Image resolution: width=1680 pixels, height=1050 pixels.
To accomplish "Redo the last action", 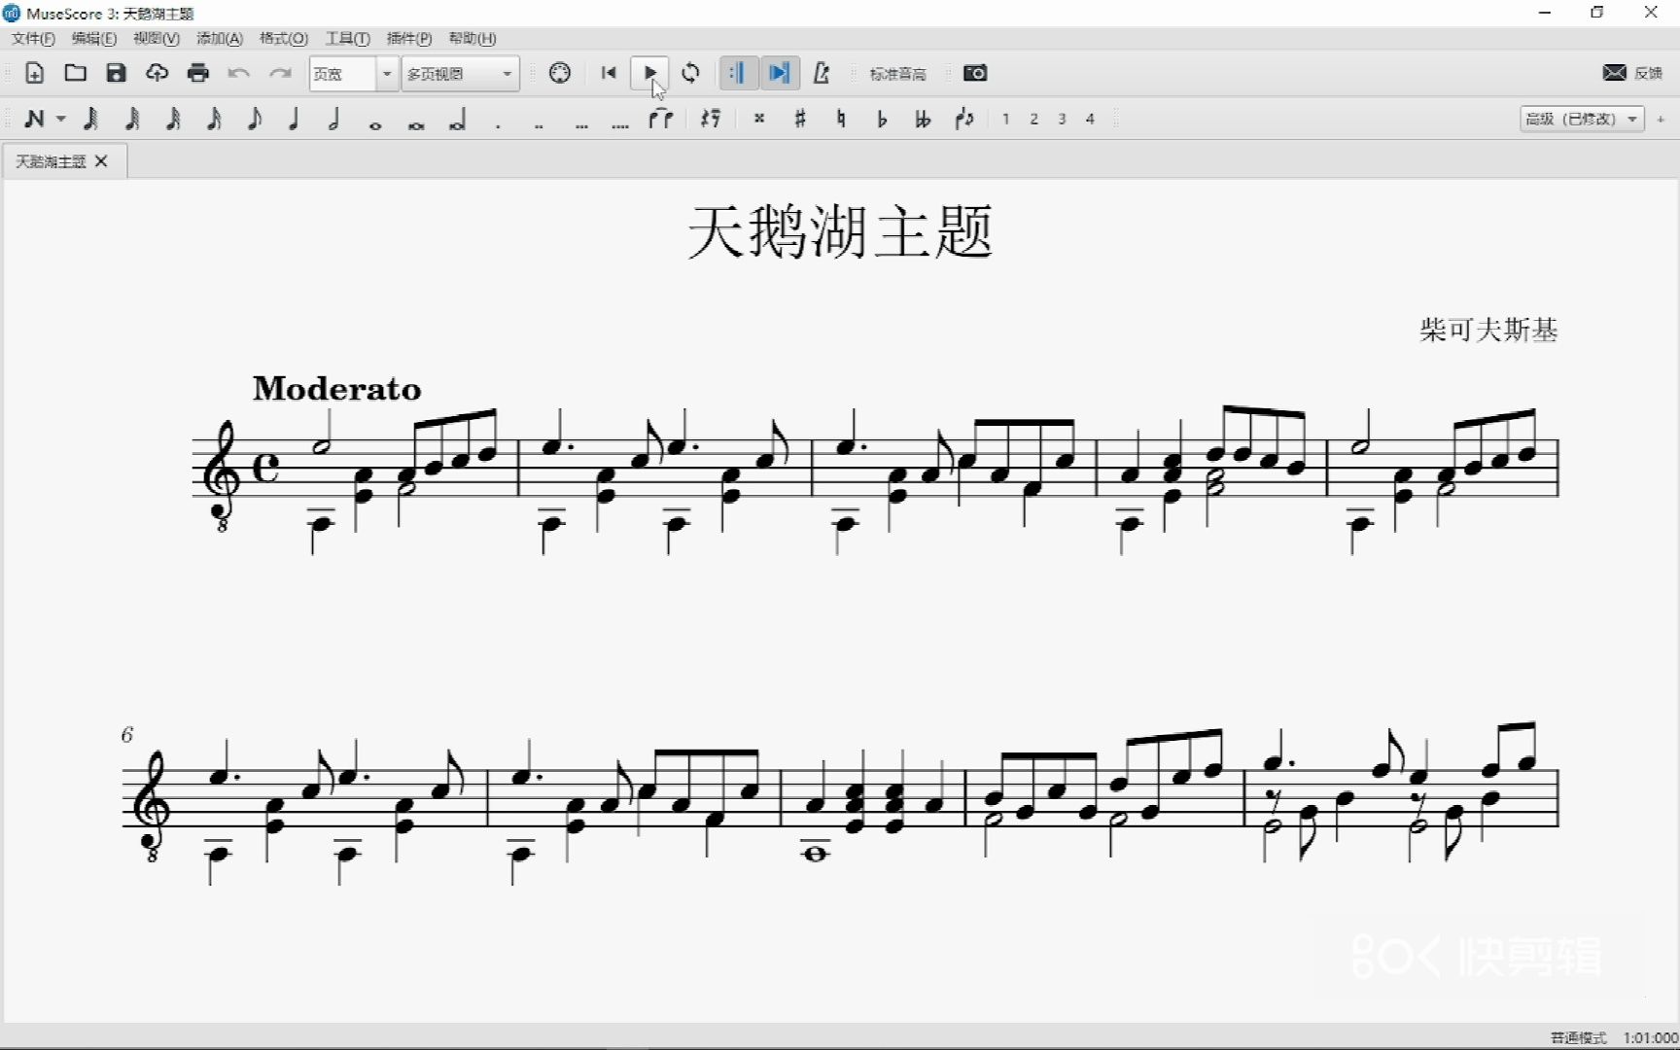I will point(280,73).
